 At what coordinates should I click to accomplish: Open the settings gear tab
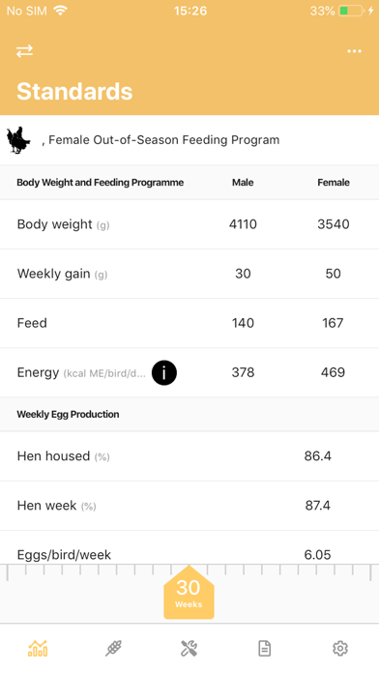(340, 648)
